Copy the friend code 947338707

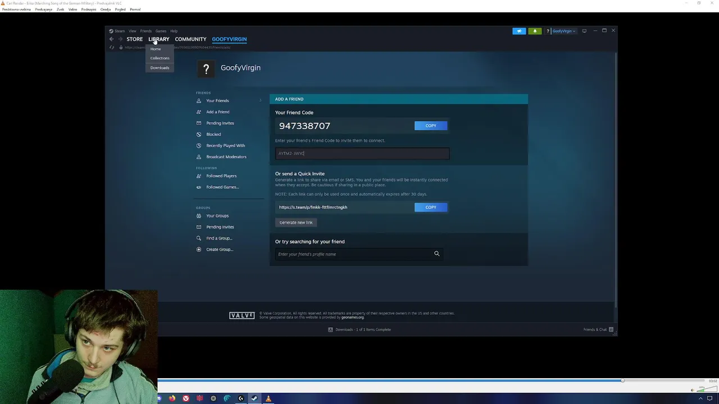pos(431,126)
